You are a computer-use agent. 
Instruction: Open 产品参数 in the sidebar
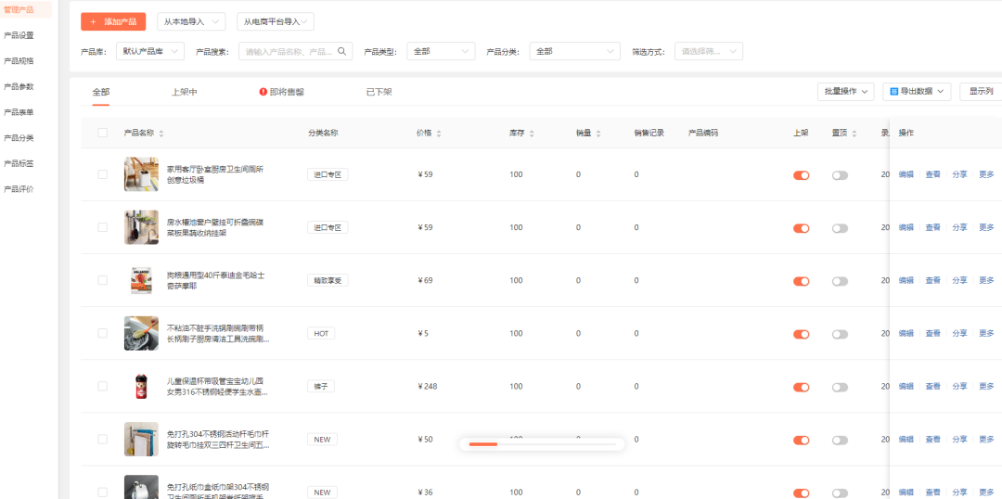pos(19,86)
